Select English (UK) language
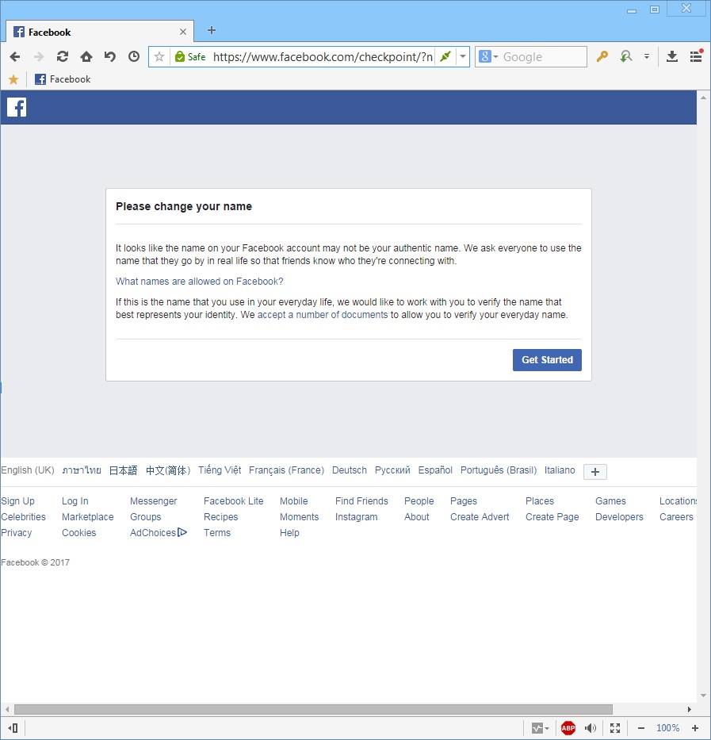Viewport: 711px width, 740px height. tap(28, 470)
